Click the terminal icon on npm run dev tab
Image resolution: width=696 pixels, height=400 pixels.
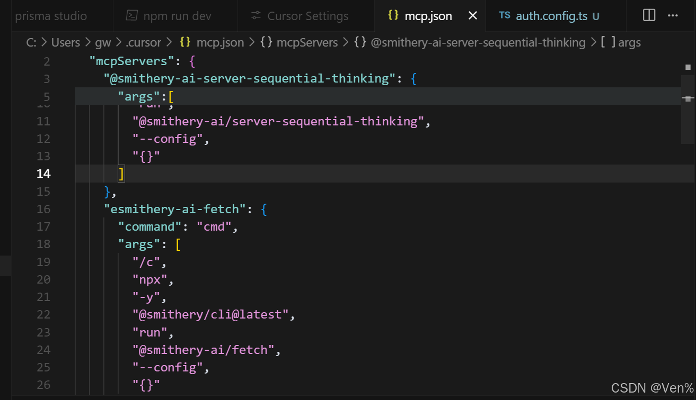click(131, 15)
